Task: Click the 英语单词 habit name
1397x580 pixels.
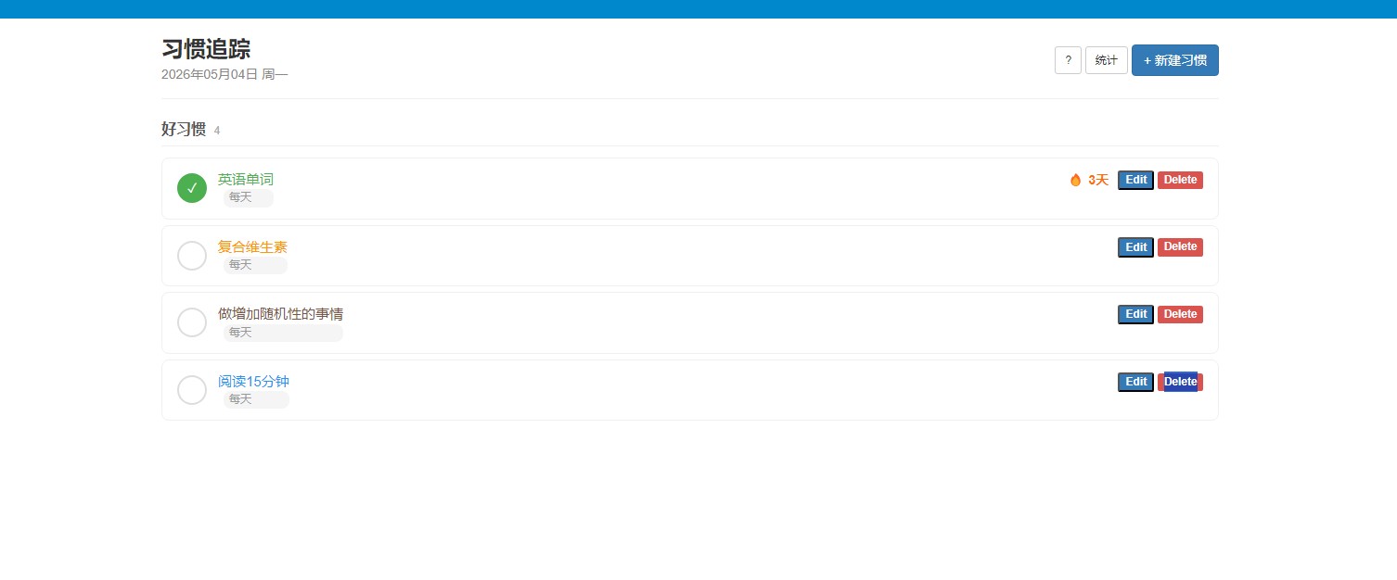Action: [246, 180]
